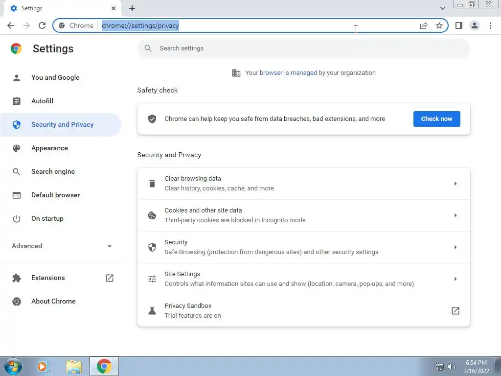
Task: Open About Chrome page
Action: 61,302
